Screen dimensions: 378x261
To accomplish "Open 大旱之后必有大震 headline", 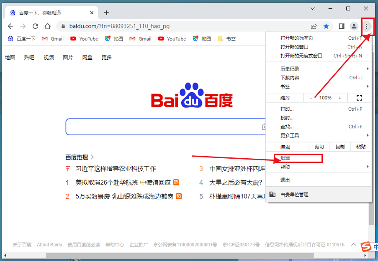I will pos(236,182).
